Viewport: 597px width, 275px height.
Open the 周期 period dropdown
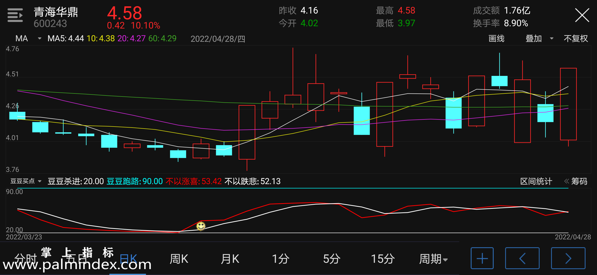tap(433, 259)
